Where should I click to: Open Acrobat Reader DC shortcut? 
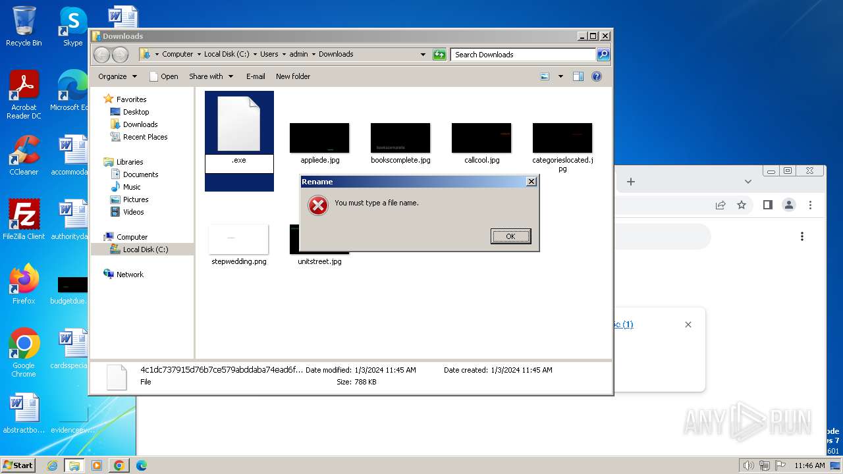[24, 95]
